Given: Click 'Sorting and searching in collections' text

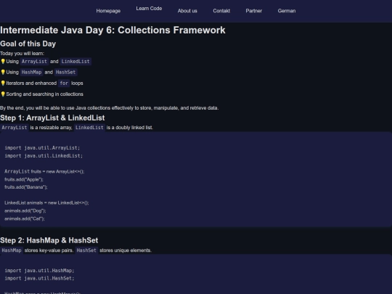Looking at the screenshot, I should point(44,94).
